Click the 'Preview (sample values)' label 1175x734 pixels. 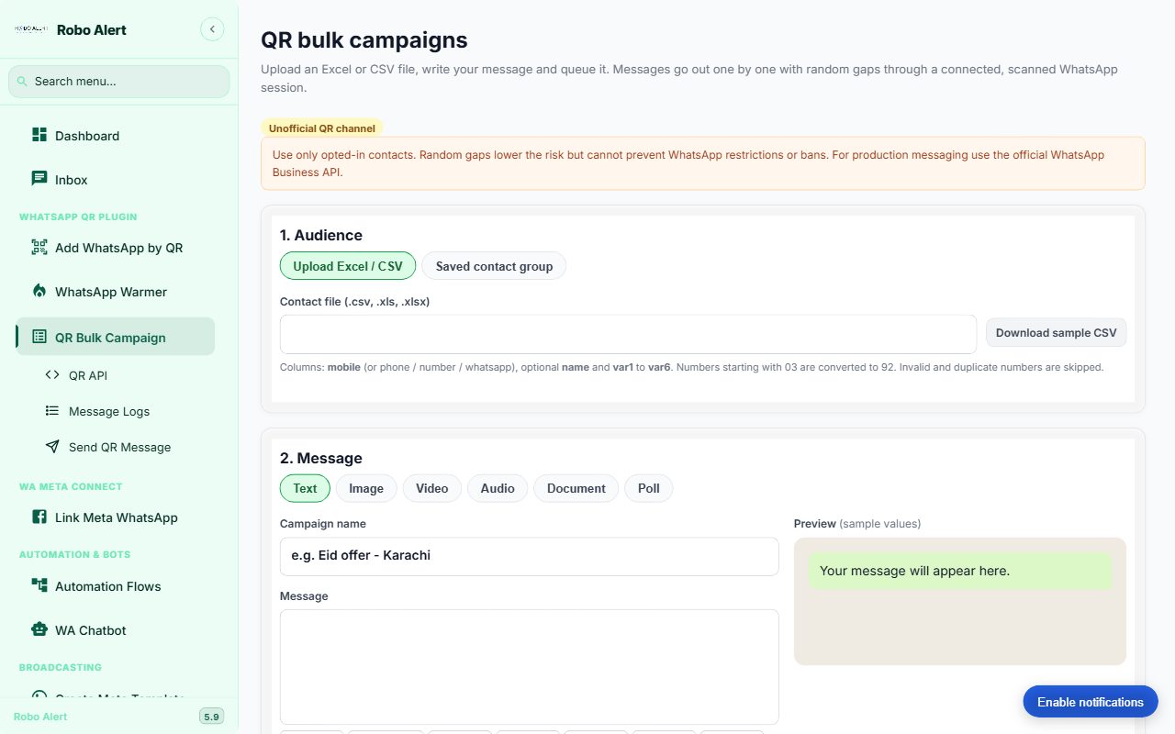click(857, 524)
